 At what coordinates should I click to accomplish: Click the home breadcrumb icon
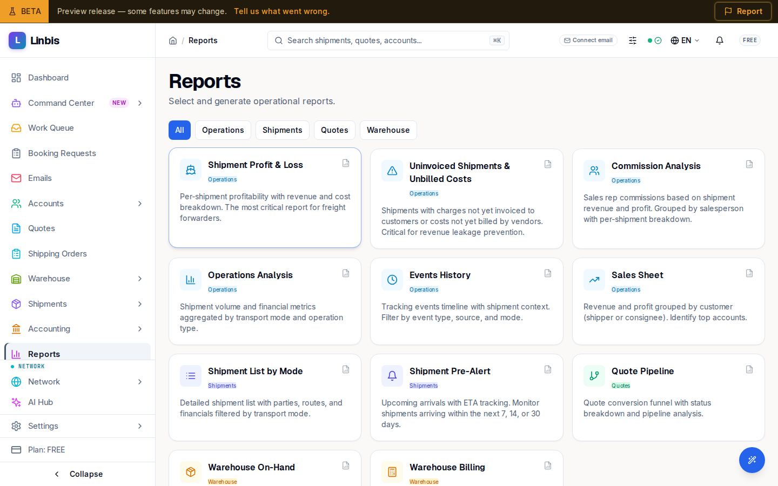point(173,40)
